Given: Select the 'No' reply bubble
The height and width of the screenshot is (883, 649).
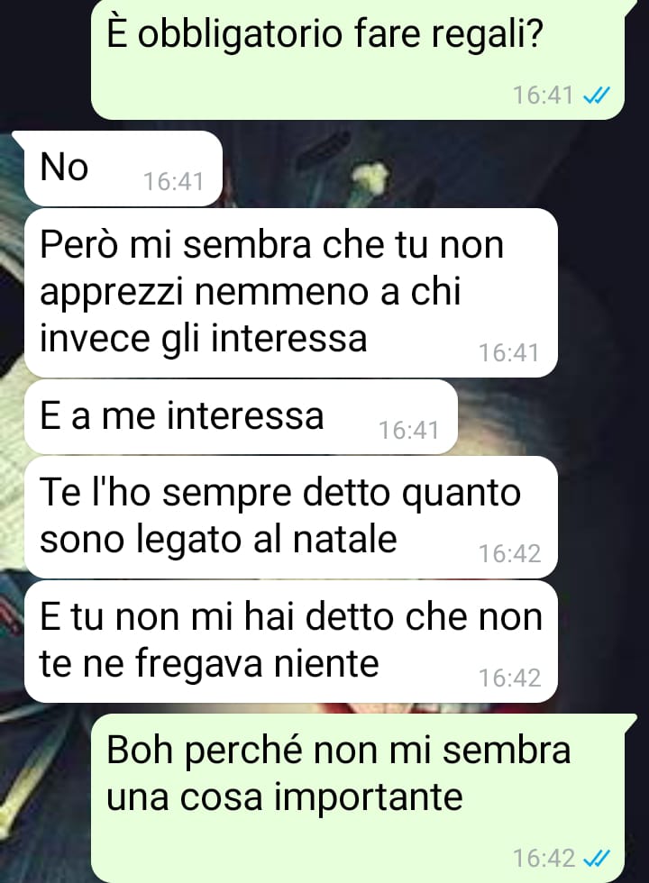Looking at the screenshot, I should pos(123,168).
